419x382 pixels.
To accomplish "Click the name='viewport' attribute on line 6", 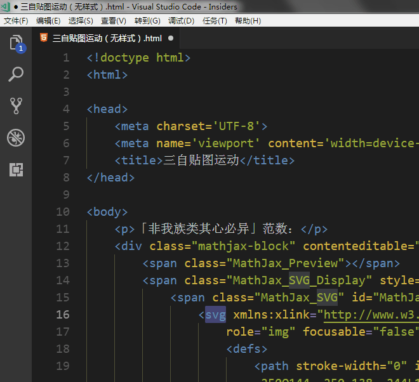I will (x=208, y=143).
